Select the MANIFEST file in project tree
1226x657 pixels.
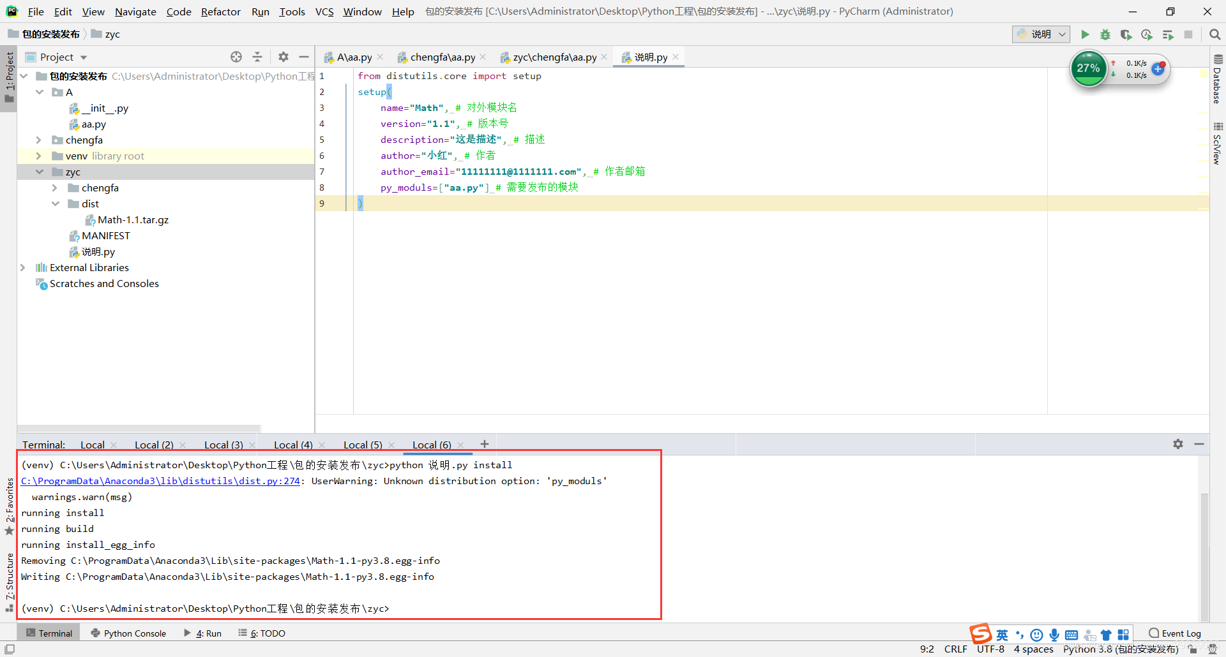point(100,235)
